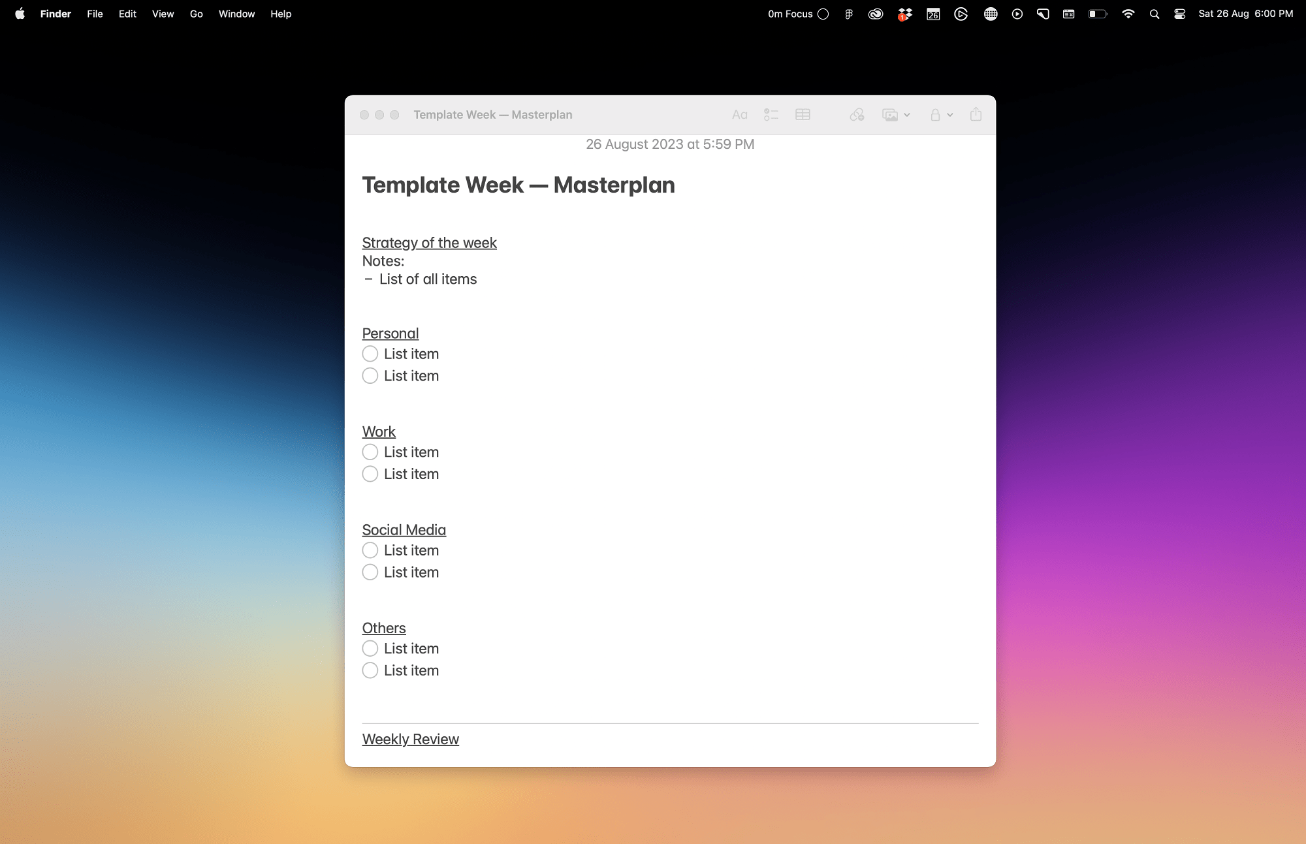Viewport: 1306px width, 844px height.
Task: Click the share note icon
Action: point(976,115)
